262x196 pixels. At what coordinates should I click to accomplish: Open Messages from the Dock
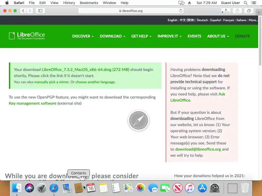[x=153, y=188]
